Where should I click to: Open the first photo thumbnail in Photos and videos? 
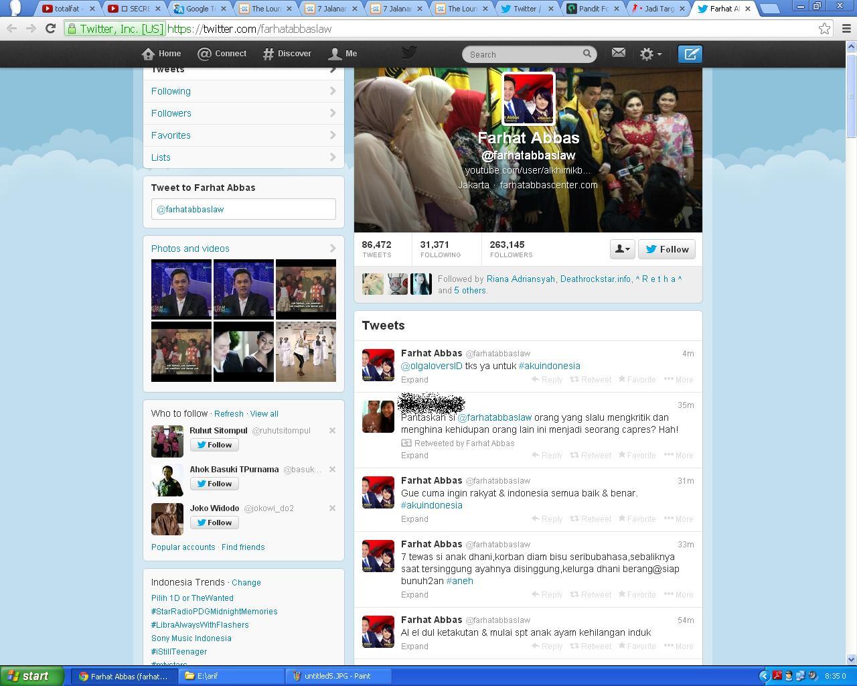coord(181,289)
